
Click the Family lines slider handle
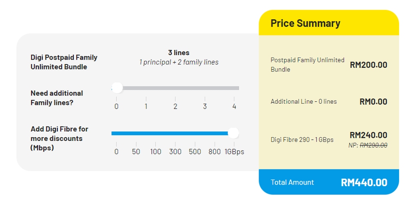tap(117, 88)
